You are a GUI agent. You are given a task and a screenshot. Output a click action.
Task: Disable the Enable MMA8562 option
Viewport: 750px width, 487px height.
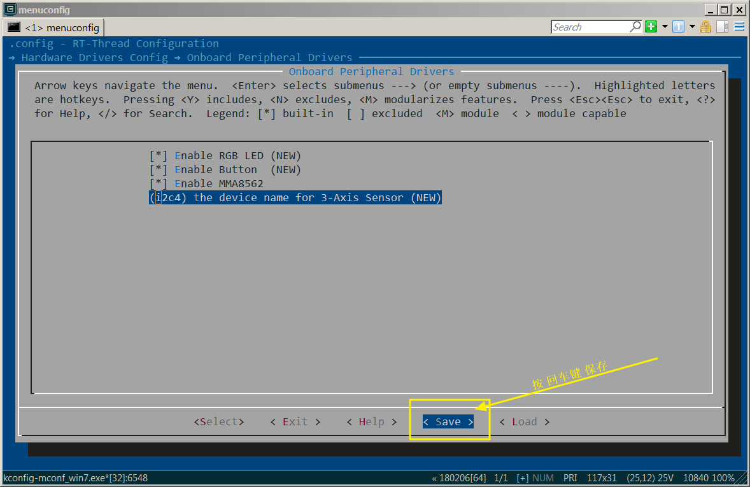pyautogui.click(x=158, y=183)
